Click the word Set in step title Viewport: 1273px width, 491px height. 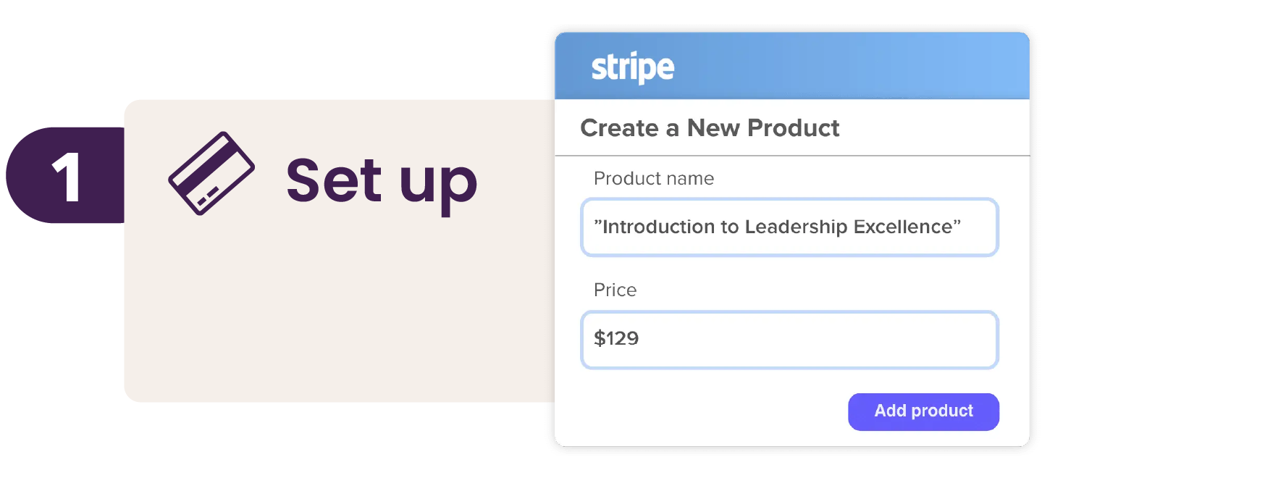[333, 180]
